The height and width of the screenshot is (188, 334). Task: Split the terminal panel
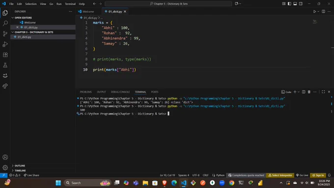click(x=304, y=92)
